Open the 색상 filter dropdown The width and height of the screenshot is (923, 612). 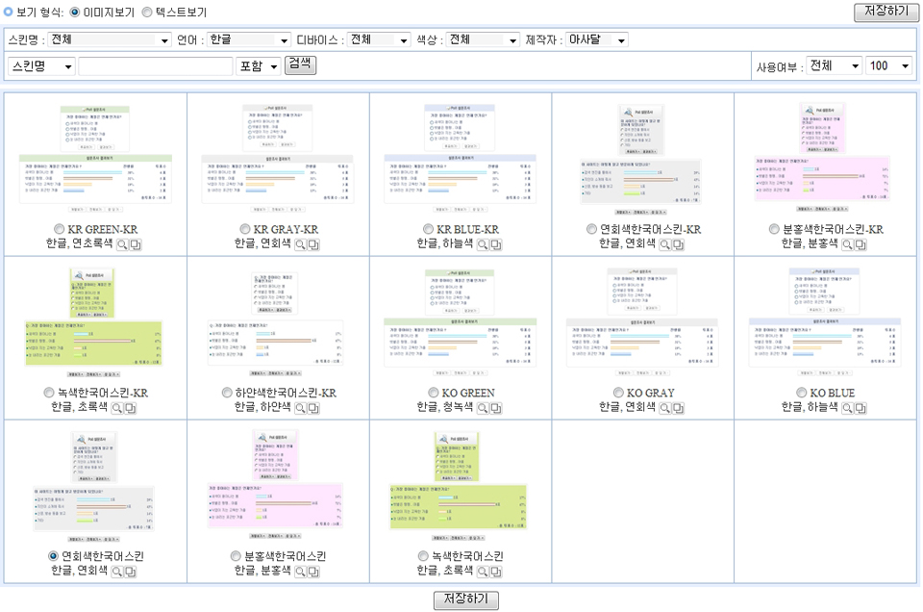coord(484,40)
